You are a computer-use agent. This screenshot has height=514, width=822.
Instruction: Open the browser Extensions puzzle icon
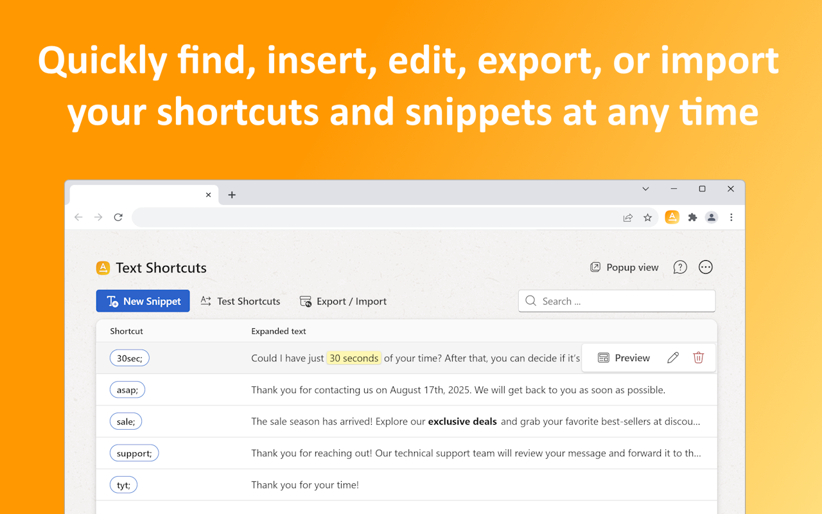point(692,217)
